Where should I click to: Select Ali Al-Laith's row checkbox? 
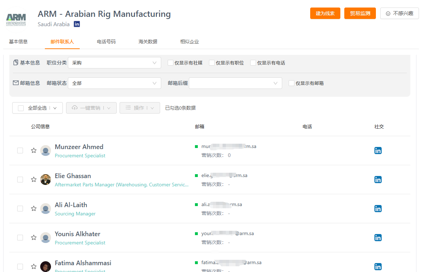[x=20, y=208]
